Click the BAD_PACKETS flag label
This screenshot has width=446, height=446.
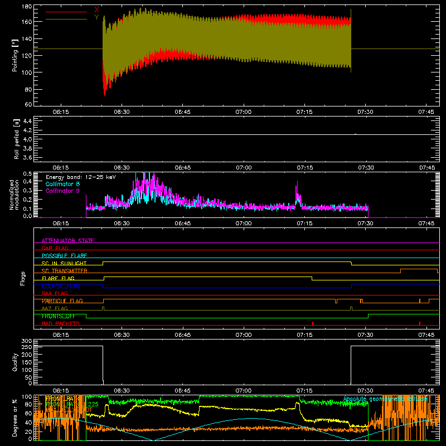pyautogui.click(x=61, y=323)
